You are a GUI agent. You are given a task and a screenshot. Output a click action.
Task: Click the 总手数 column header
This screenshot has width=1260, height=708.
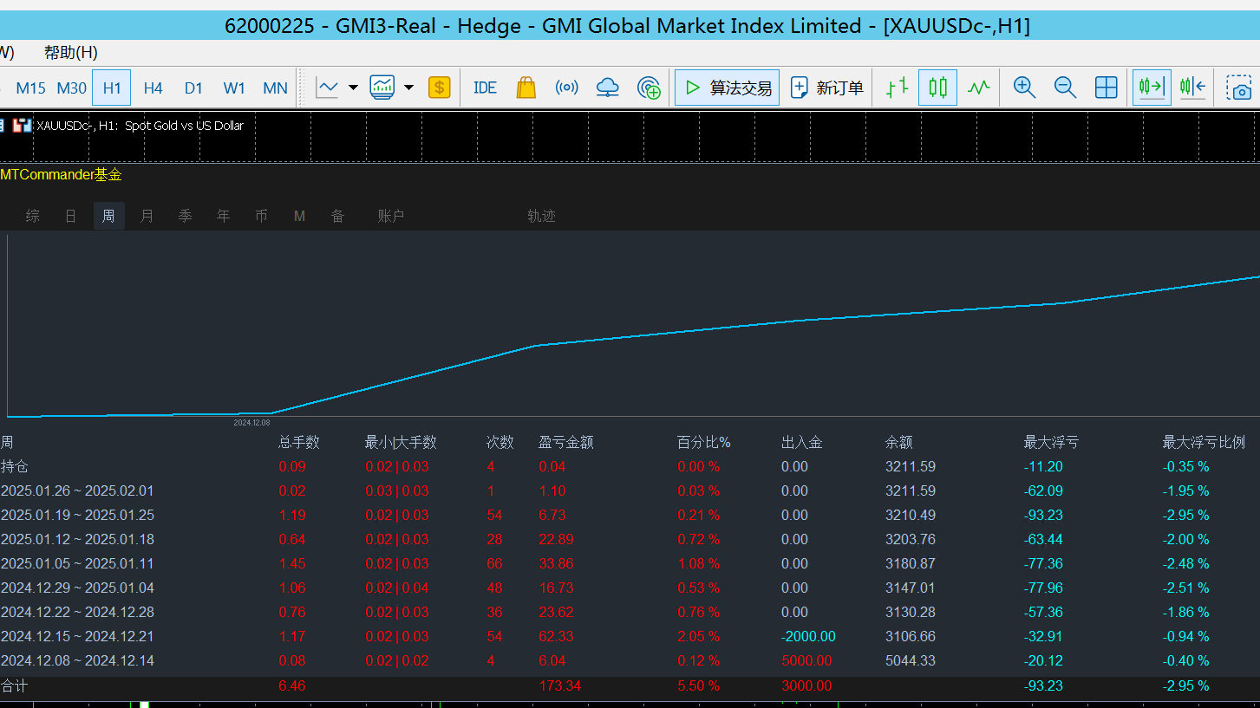pyautogui.click(x=299, y=442)
